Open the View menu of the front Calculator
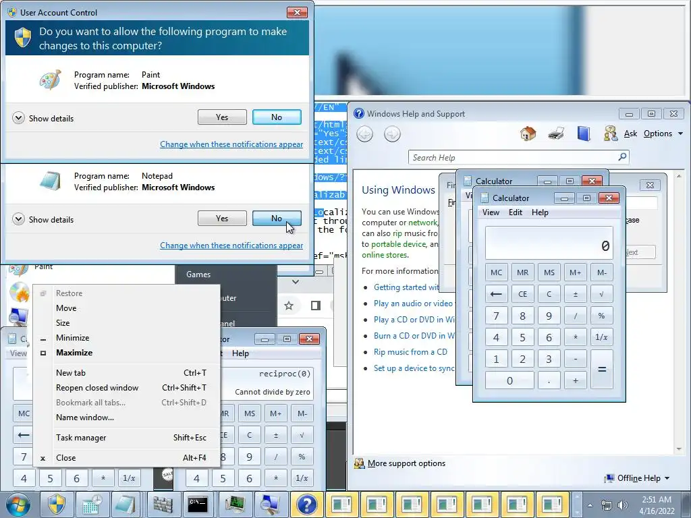This screenshot has width=691, height=518. pyautogui.click(x=491, y=212)
